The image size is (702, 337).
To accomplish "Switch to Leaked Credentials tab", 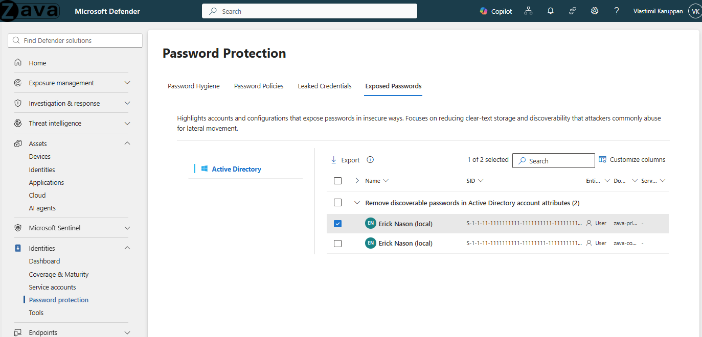I will point(325,86).
